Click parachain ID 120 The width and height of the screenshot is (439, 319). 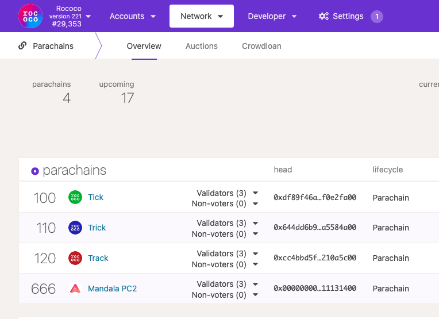[x=45, y=258]
